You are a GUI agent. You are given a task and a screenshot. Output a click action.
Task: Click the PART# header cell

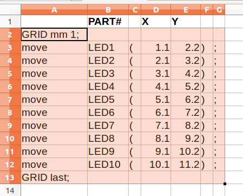tap(108, 22)
